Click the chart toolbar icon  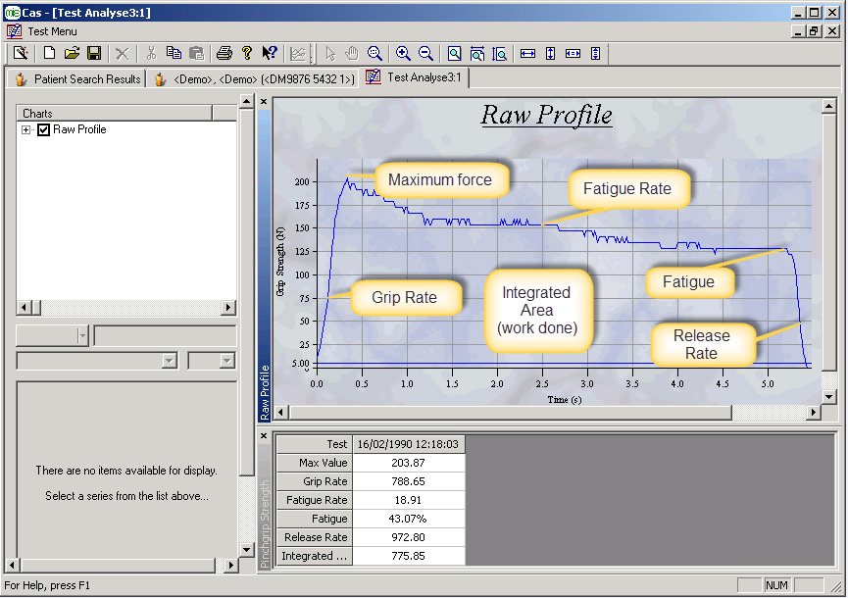point(298,53)
